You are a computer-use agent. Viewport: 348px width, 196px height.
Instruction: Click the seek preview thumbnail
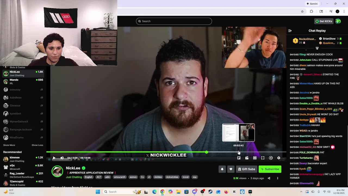point(238,133)
